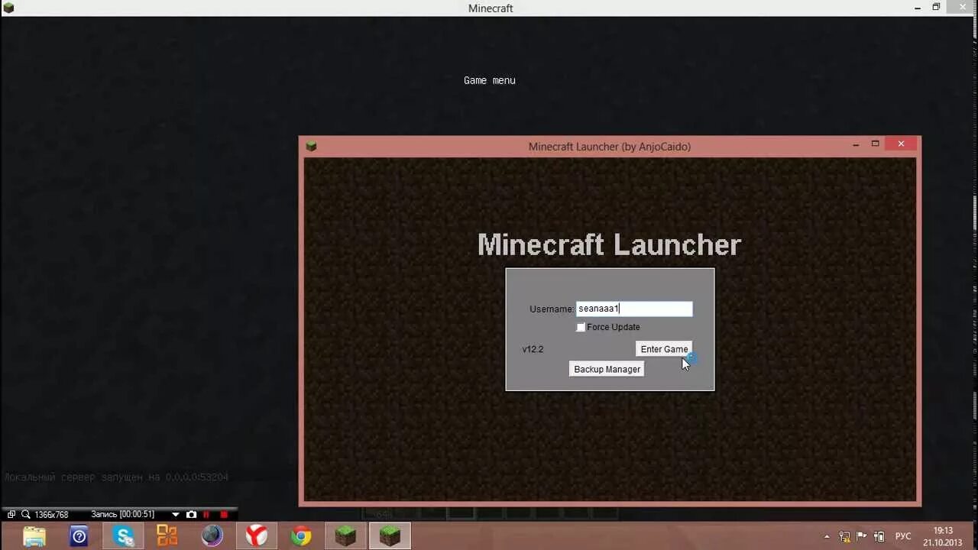This screenshot has height=550, width=978.
Task: Open File Explorer from the taskbar
Action: [x=34, y=536]
